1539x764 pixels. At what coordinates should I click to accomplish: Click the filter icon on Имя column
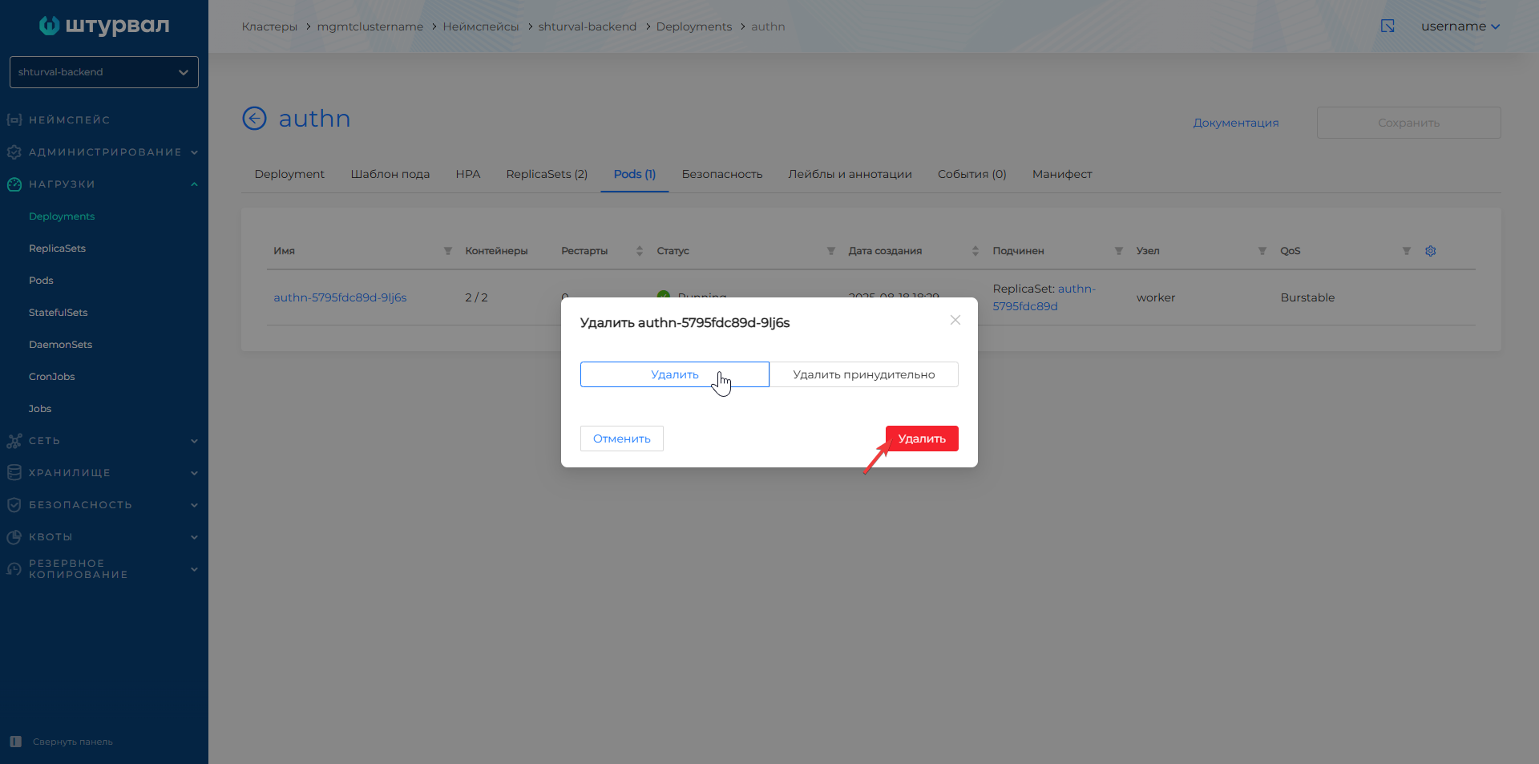click(448, 251)
